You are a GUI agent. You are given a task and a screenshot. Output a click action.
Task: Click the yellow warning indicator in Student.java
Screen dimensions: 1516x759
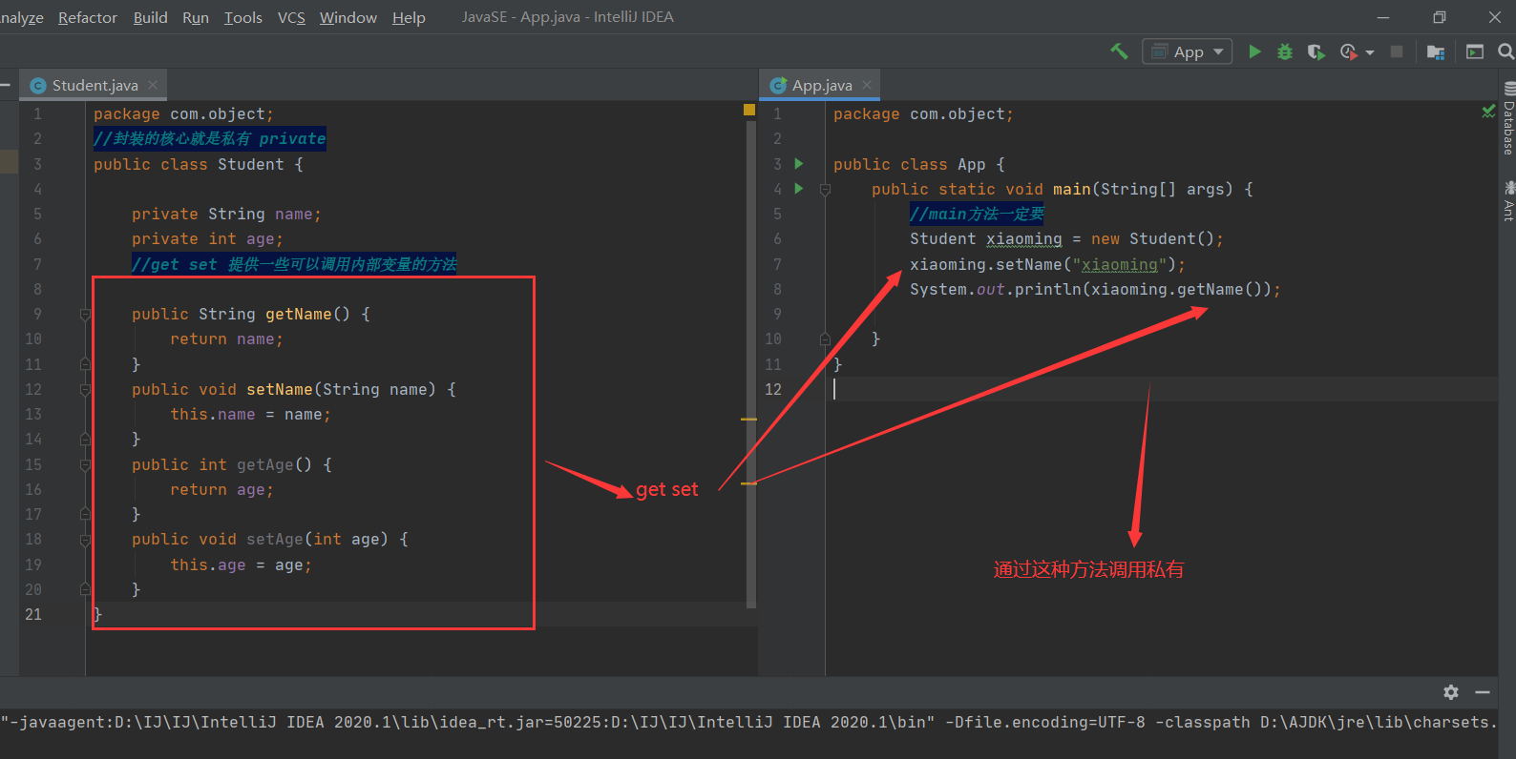(749, 111)
